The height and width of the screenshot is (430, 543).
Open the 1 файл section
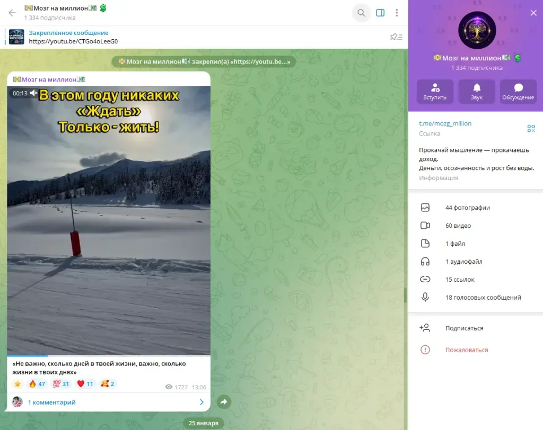(476, 244)
